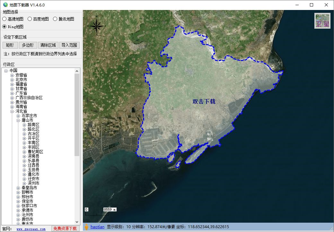Click the 矩形 region button

click(10, 45)
